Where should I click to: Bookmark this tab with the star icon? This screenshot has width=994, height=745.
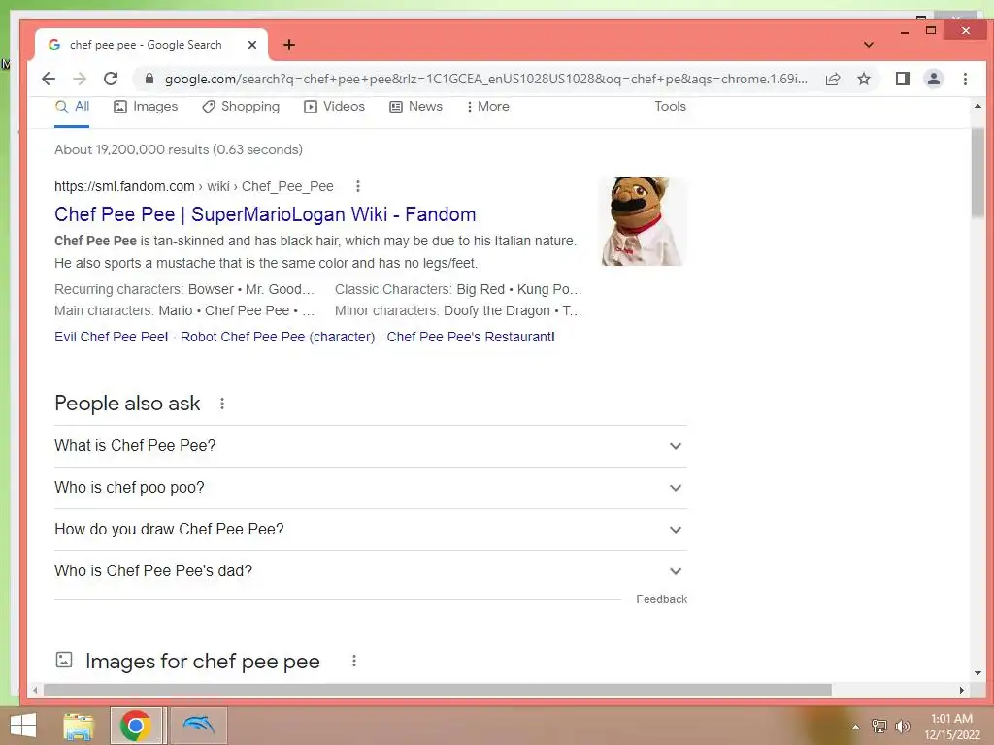pos(863,79)
